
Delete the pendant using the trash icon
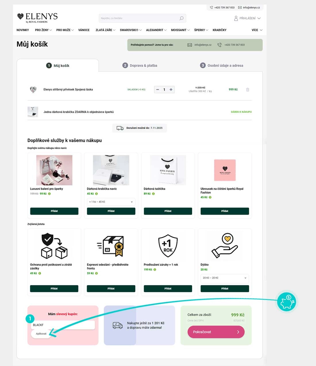(x=248, y=90)
